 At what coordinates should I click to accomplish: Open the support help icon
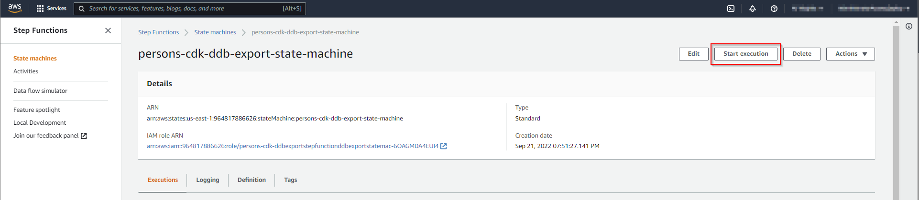point(774,9)
